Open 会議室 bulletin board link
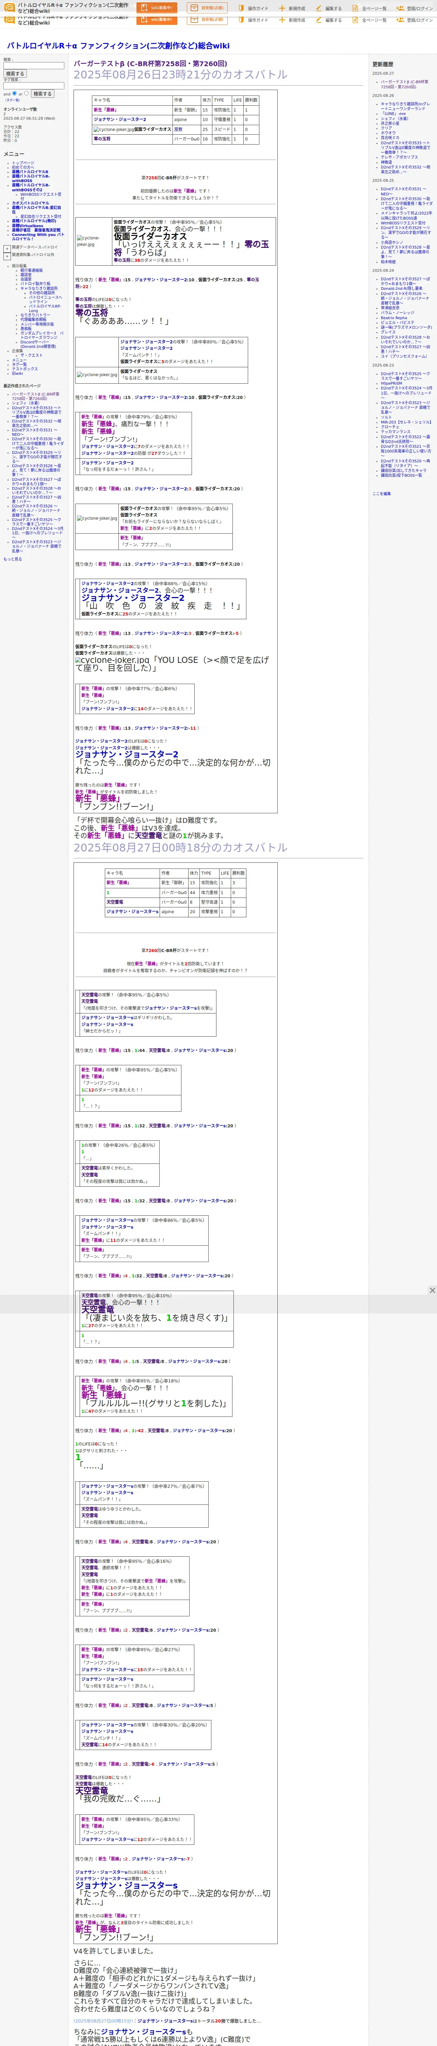The height and width of the screenshot is (2046, 437). point(26,279)
